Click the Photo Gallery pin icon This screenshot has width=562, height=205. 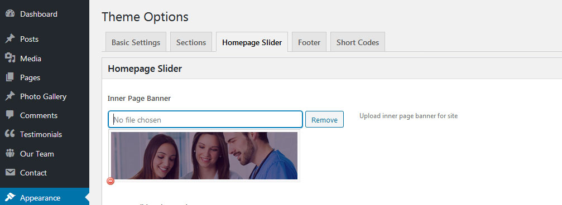(10, 96)
